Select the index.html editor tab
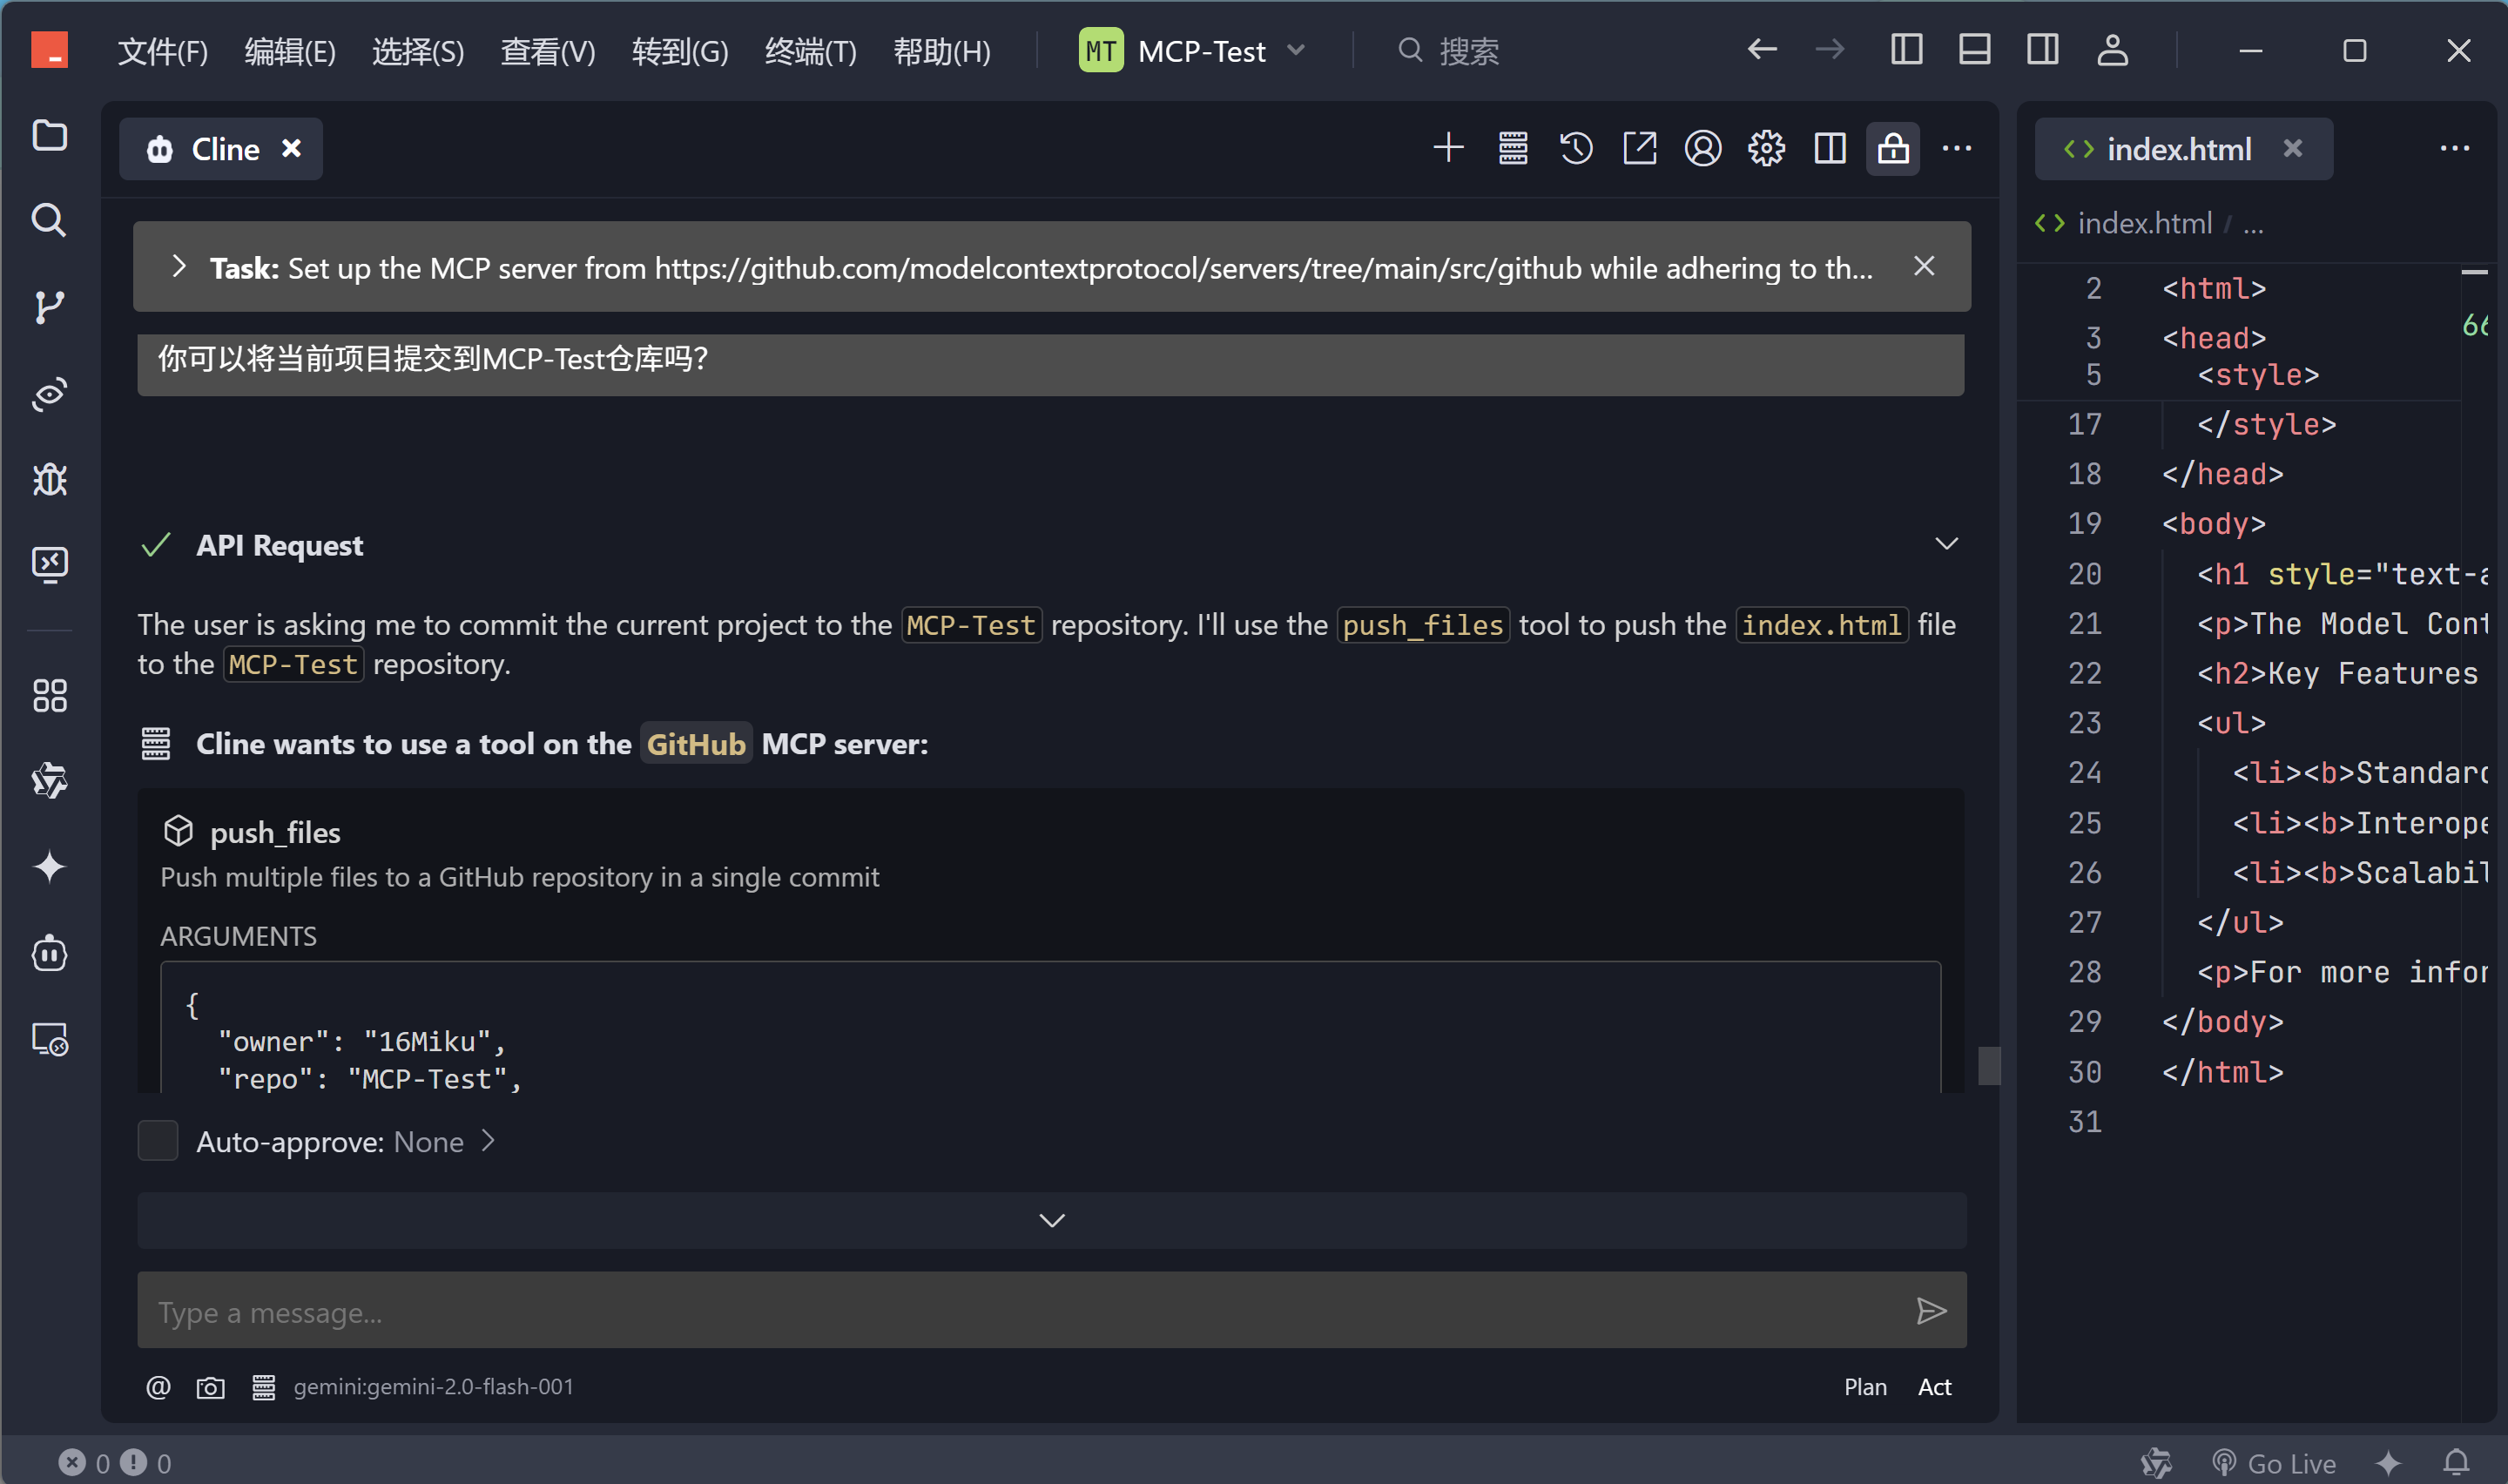The width and height of the screenshot is (2508, 1484). point(2177,149)
